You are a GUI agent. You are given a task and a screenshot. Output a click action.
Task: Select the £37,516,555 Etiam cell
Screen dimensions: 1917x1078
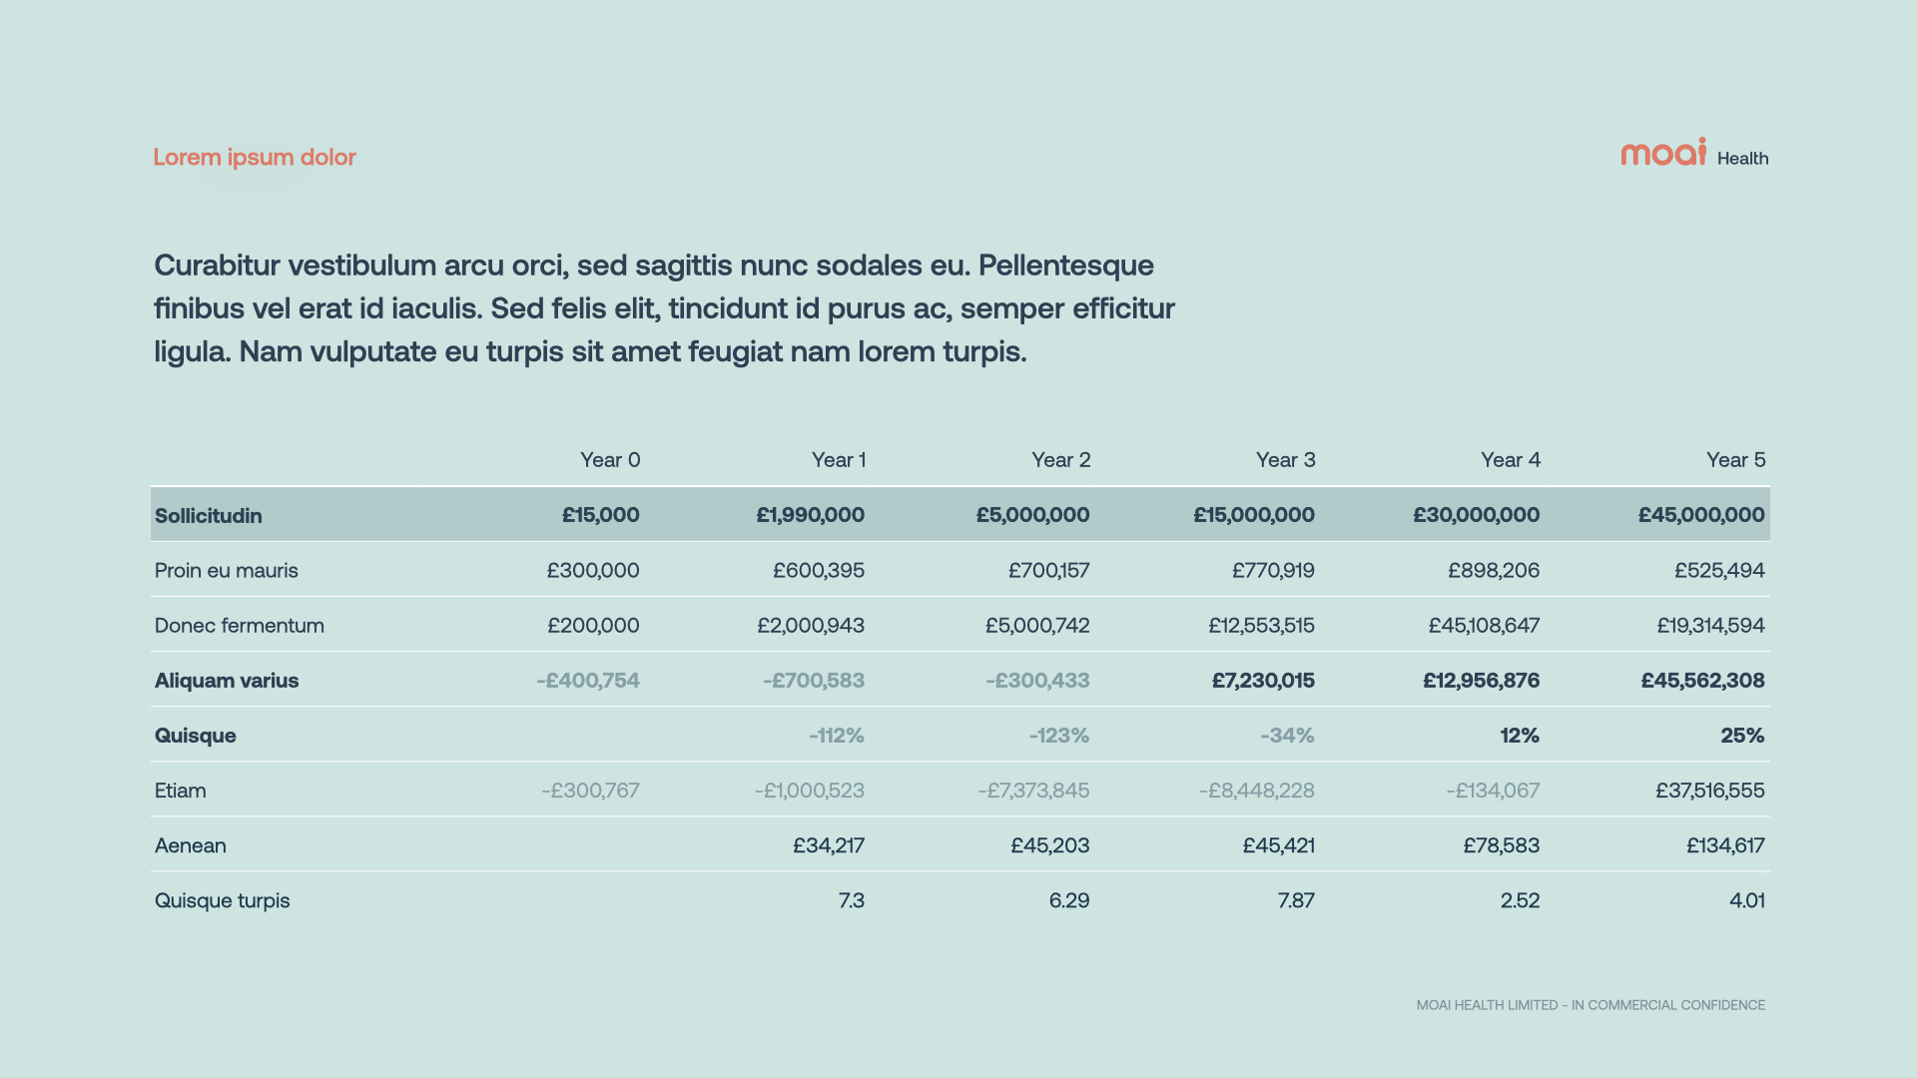tap(1709, 791)
